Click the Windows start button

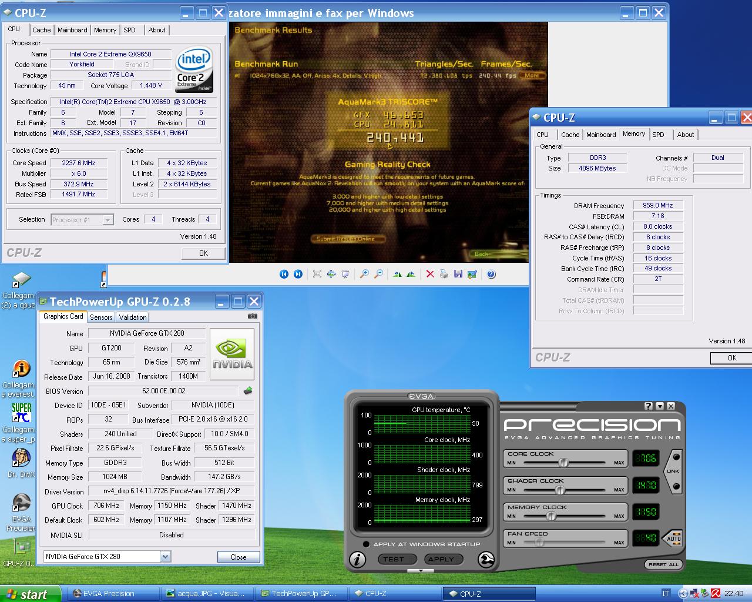[31, 594]
